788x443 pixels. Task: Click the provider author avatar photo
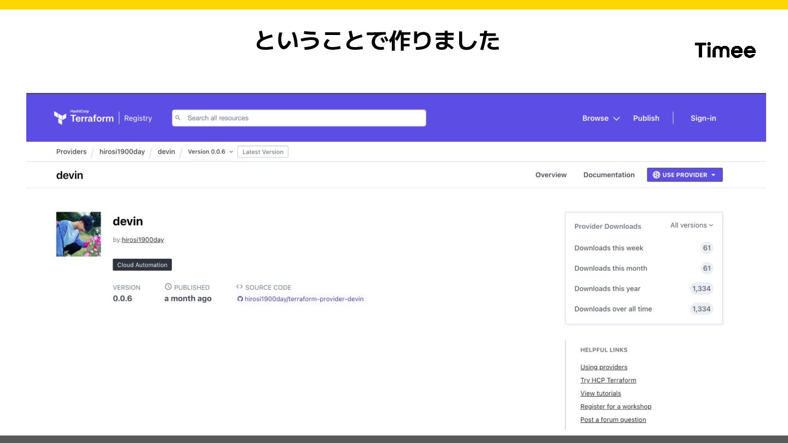(x=79, y=234)
